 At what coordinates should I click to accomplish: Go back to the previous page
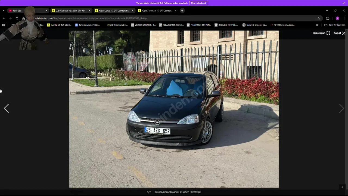(x=4, y=18)
